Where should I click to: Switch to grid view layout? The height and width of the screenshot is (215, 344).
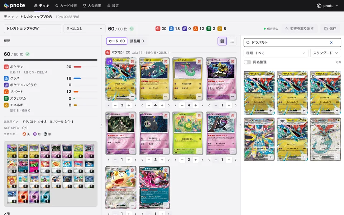tap(222, 41)
